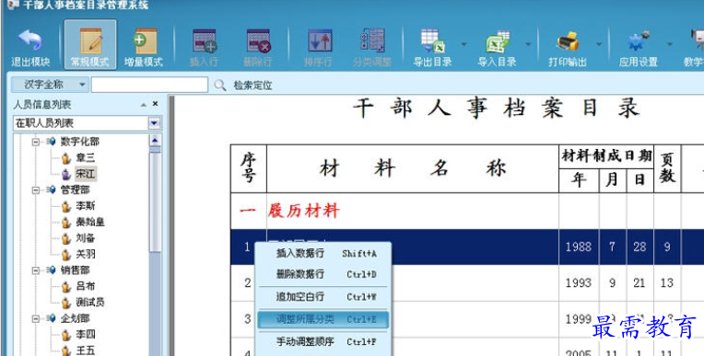Select person 王五 in tree
Screen dimensions: 704x356
(86, 350)
